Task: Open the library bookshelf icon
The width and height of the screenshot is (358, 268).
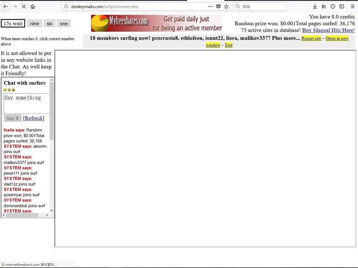Action: click(x=324, y=6)
